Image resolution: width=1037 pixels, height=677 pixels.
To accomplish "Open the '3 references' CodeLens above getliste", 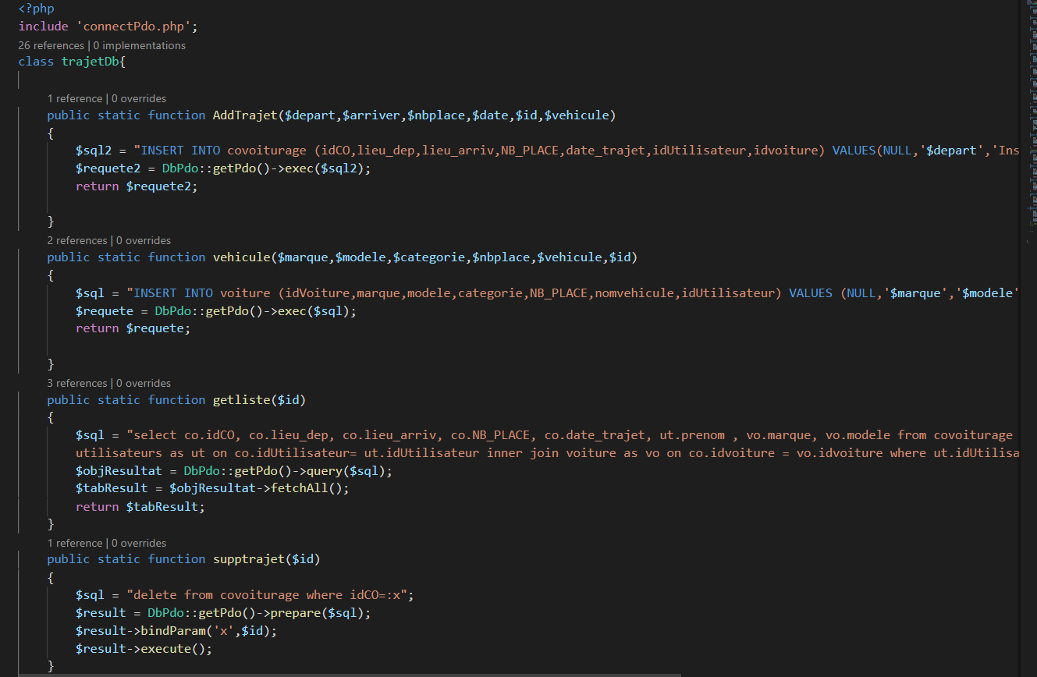I will click(77, 383).
